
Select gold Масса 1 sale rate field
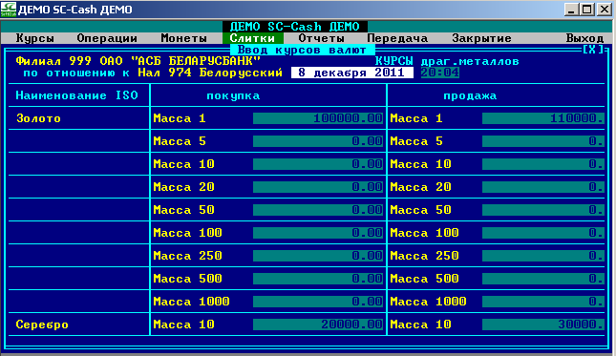pyautogui.click(x=542, y=118)
